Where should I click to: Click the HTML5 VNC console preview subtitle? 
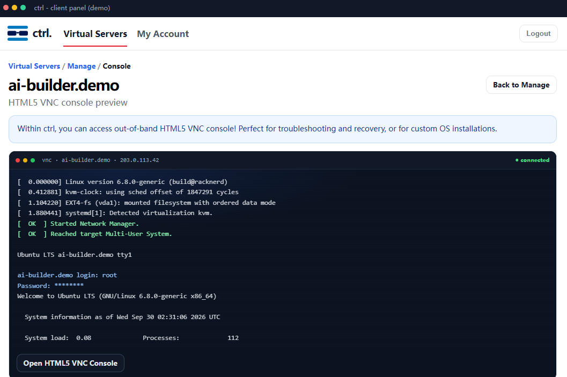68,102
